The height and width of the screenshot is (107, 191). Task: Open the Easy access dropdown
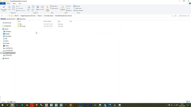coord(54,8)
